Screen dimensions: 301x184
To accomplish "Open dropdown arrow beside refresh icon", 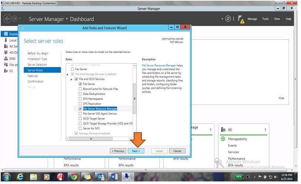I will 222,19.
